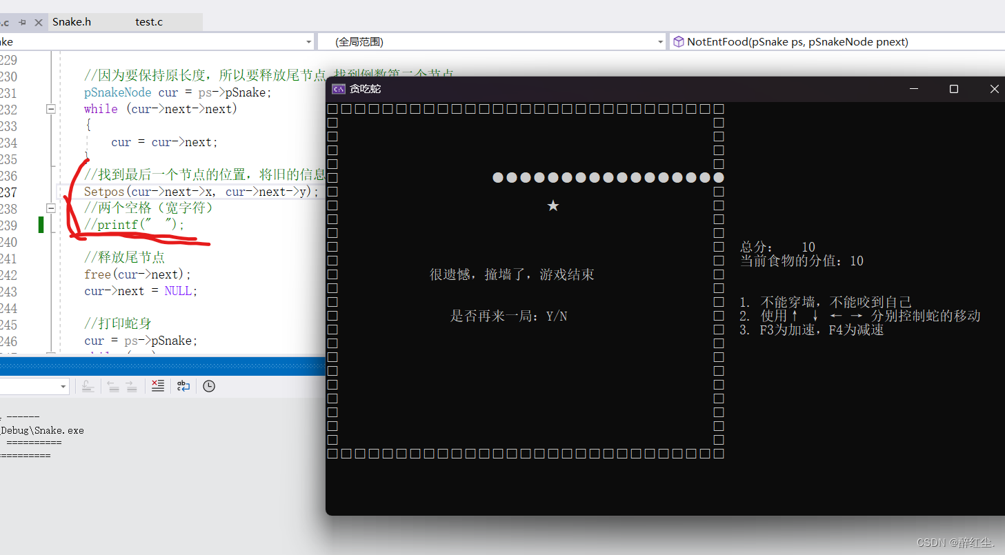Click the code line 'pSnakeNode cur = ps->pSnake;'
The image size is (1005, 555).
pos(178,92)
